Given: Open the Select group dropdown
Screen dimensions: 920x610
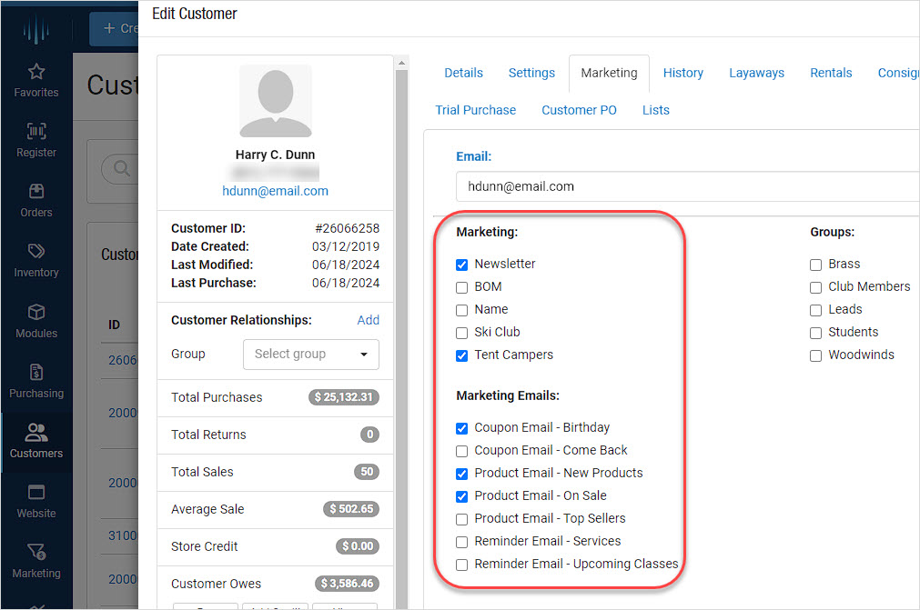Looking at the screenshot, I should (310, 354).
